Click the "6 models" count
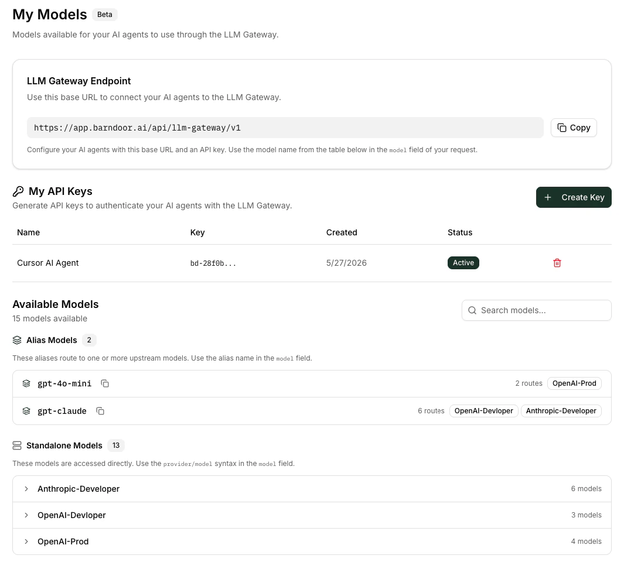The image size is (624, 569). (x=586, y=489)
